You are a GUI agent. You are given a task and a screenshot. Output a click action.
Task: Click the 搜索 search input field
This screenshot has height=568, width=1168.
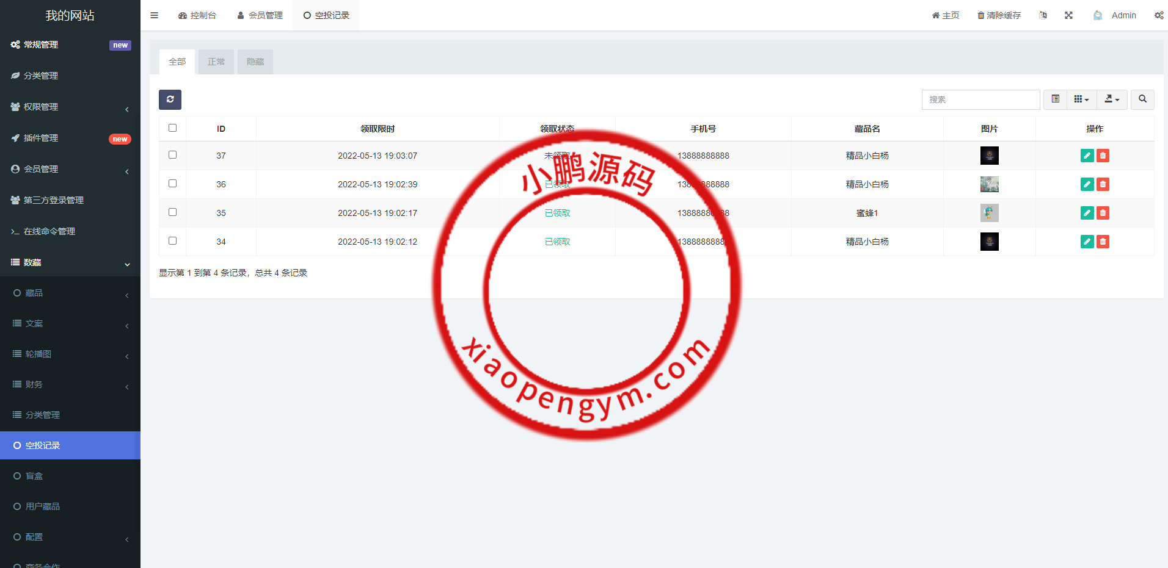(980, 99)
